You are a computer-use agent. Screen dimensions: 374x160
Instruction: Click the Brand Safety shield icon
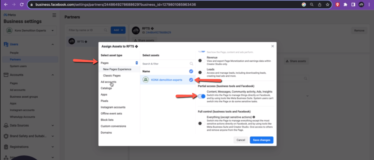click(6, 136)
